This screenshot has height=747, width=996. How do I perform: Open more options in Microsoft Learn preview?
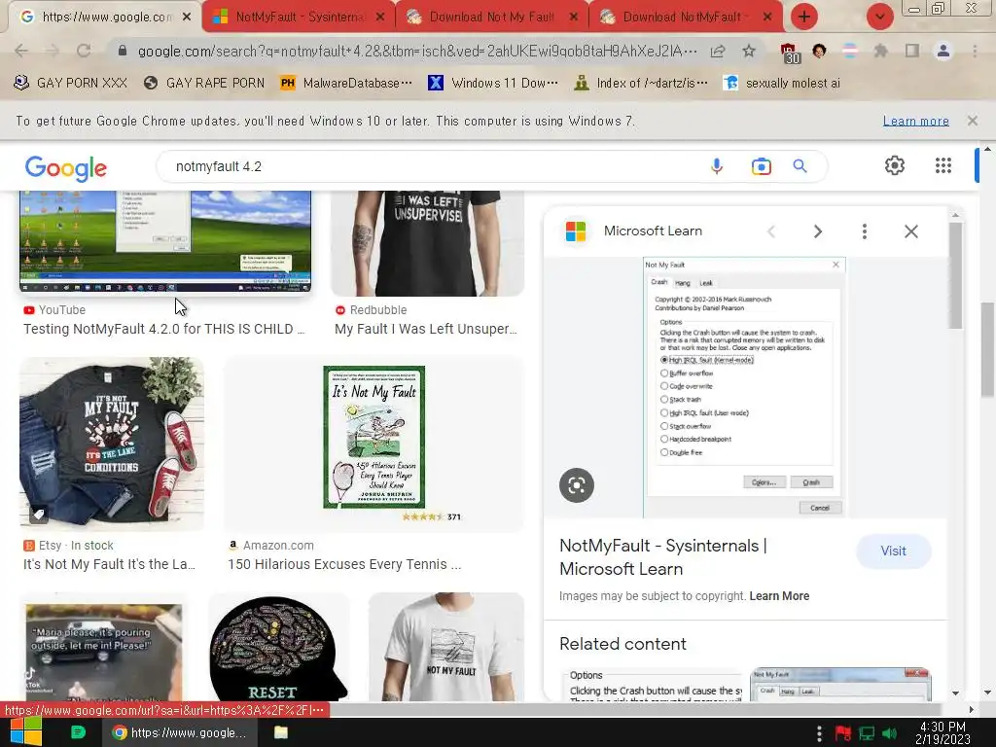pyautogui.click(x=865, y=231)
